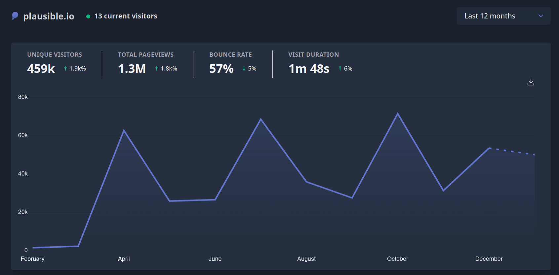Click the Plausible logo icon

(15, 16)
